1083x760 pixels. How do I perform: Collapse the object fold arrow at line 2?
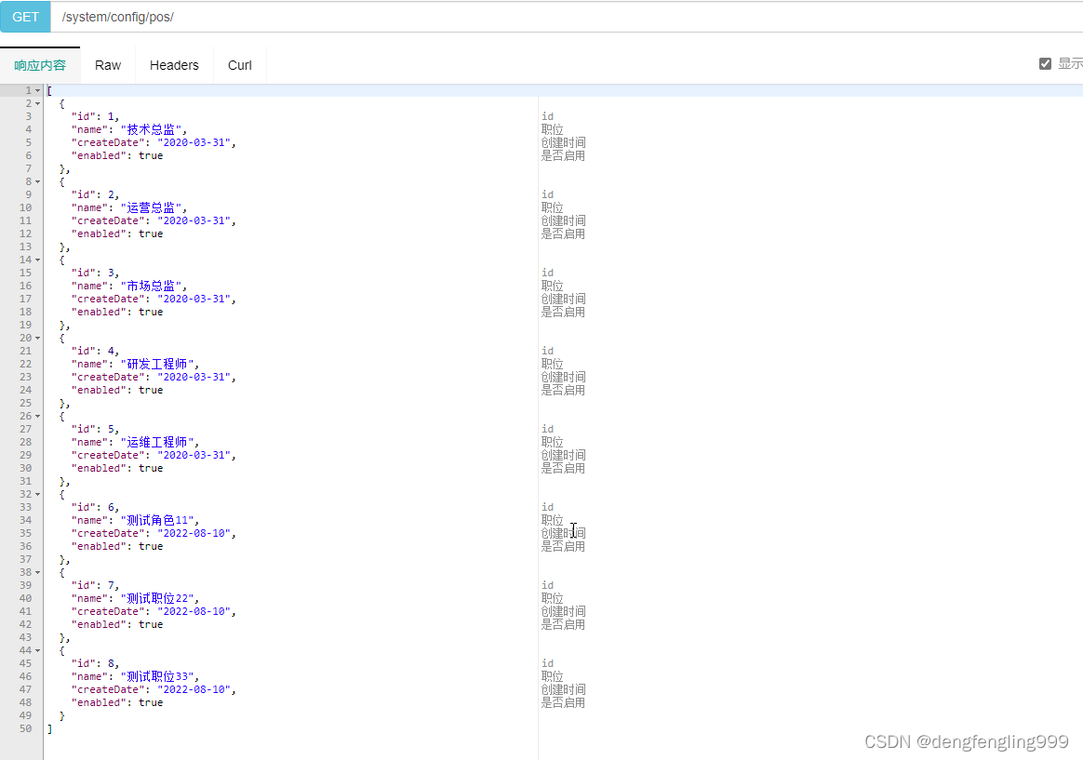pos(38,103)
